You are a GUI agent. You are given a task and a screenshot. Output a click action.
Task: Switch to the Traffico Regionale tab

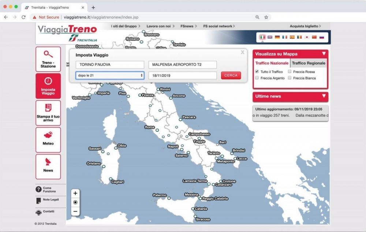[309, 63]
